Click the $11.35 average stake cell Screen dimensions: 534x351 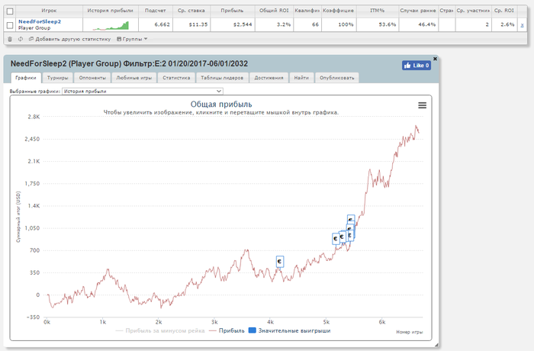point(191,25)
